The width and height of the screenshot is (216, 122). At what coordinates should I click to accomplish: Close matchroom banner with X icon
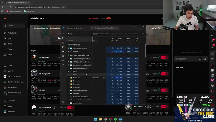pyautogui.click(x=32, y=28)
